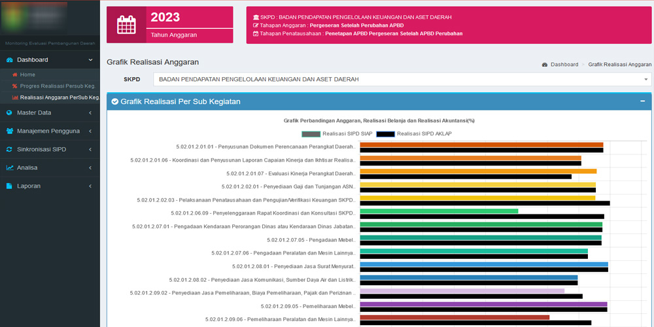Collapse the Grafik Realisasi Per Sub Kegiatan panel
Screen dimensions: 654x327
coord(642,101)
